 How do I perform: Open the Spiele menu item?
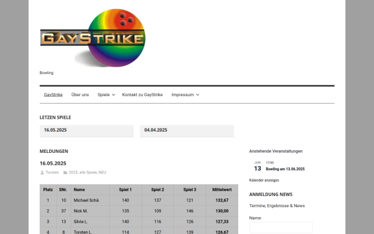tap(103, 95)
